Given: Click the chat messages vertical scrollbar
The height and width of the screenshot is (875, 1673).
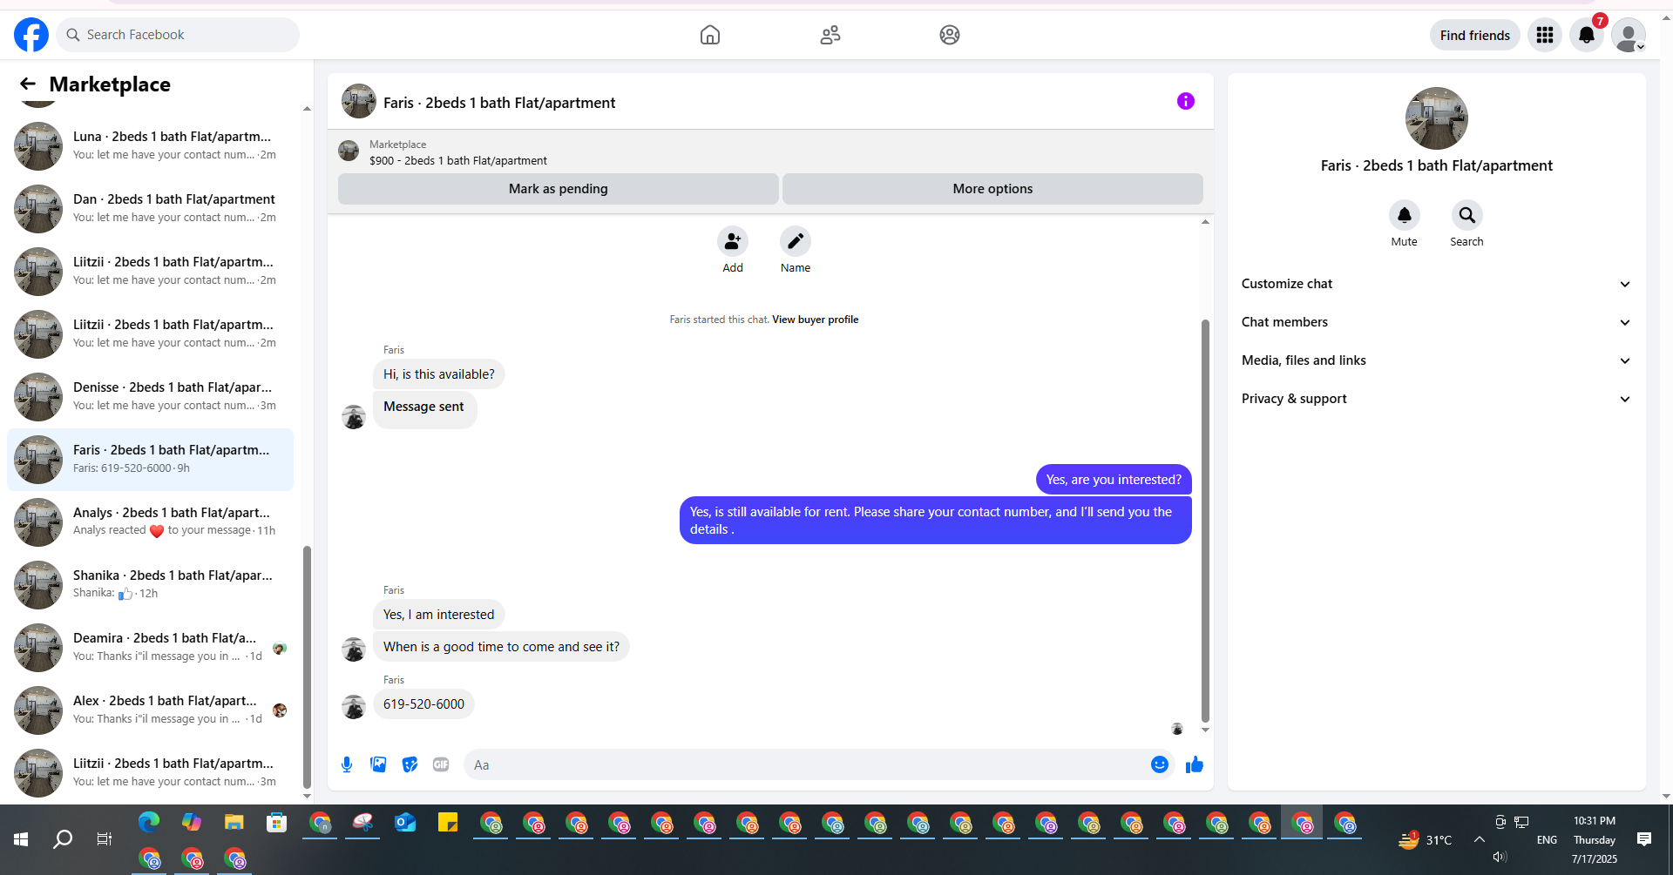Looking at the screenshot, I should pos(1205,522).
